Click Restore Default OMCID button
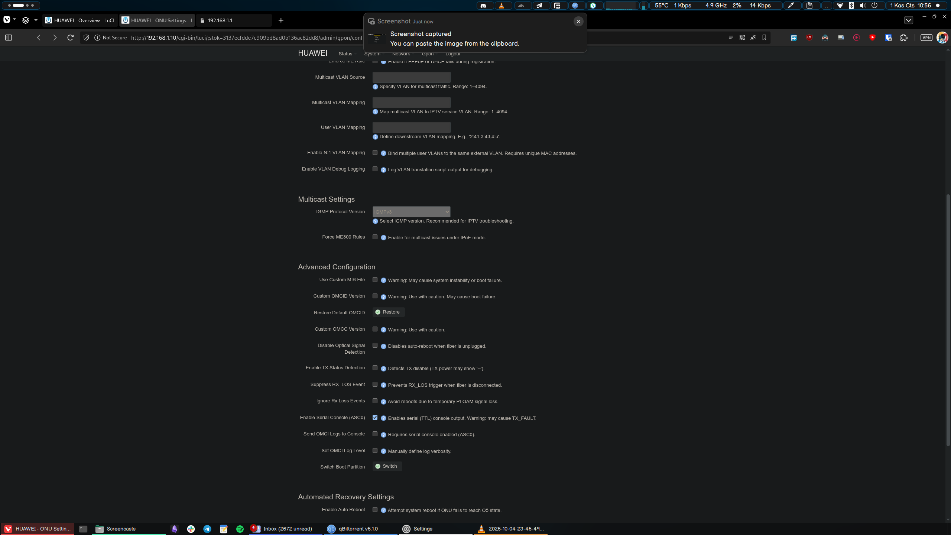 click(x=388, y=312)
